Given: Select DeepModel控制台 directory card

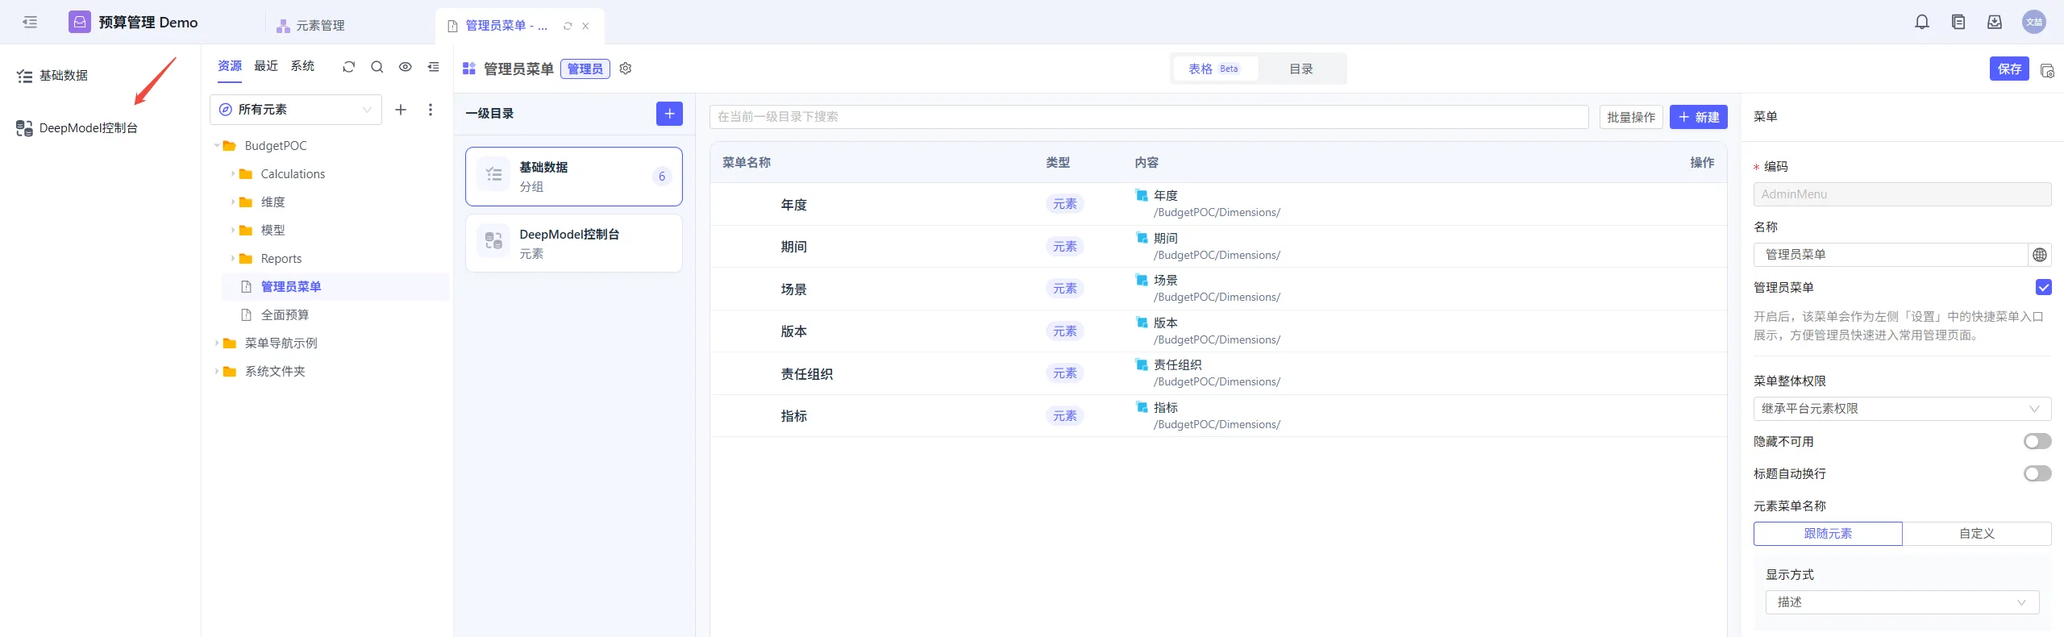Looking at the screenshot, I should click(x=574, y=244).
